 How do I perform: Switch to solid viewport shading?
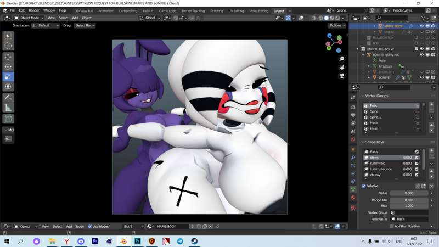(327, 18)
